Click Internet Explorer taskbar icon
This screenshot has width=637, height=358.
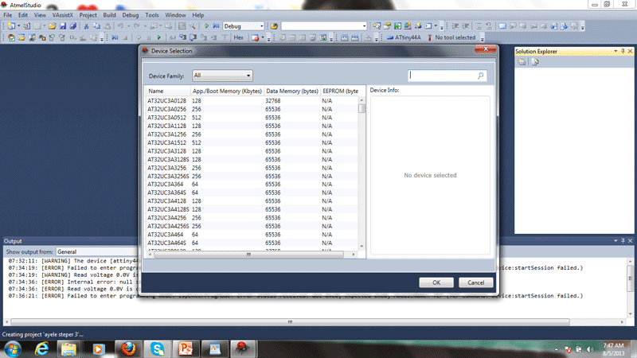click(x=41, y=348)
